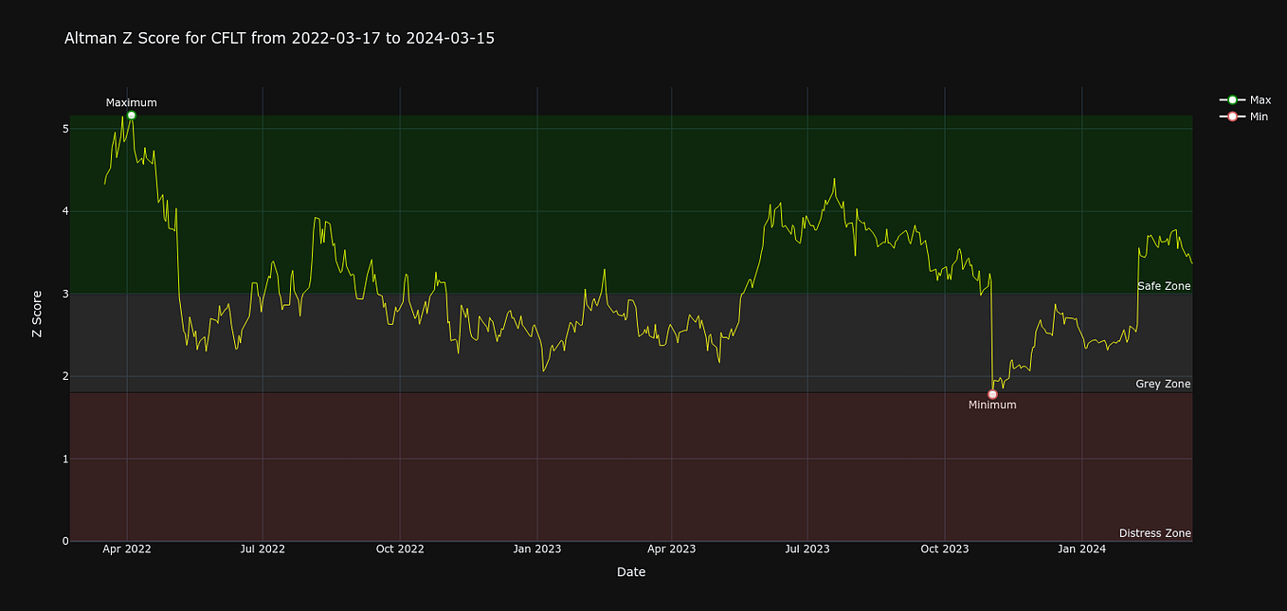Click the chart title text
This screenshot has height=611, width=1287.
tap(279, 38)
